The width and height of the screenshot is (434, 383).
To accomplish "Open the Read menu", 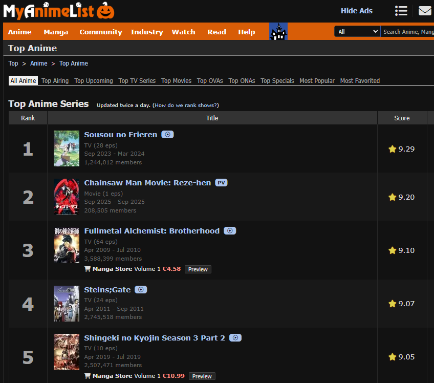I will coord(216,32).
